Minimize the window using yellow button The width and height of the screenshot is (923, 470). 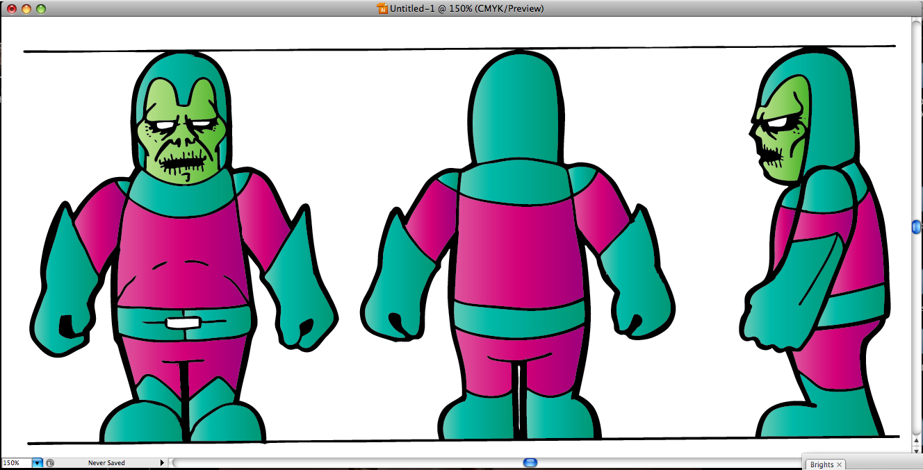26,9
